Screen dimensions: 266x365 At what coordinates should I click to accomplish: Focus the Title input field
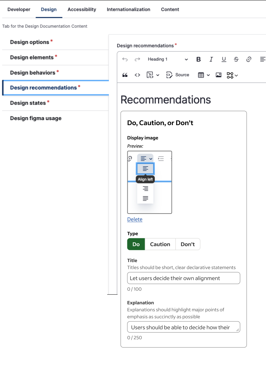(183, 278)
